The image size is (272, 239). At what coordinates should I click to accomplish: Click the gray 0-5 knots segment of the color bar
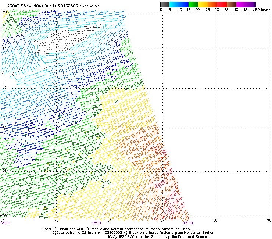coord(165,4)
